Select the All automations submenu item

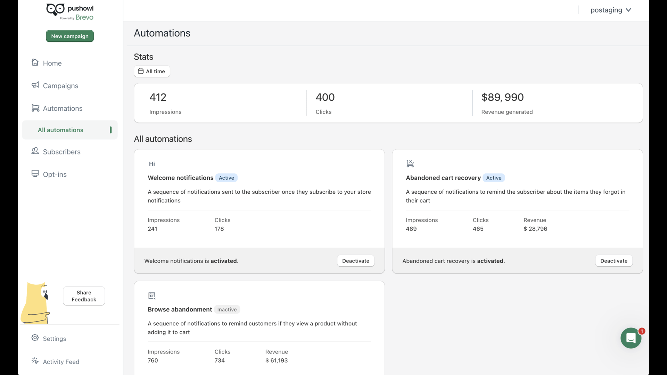(x=61, y=130)
